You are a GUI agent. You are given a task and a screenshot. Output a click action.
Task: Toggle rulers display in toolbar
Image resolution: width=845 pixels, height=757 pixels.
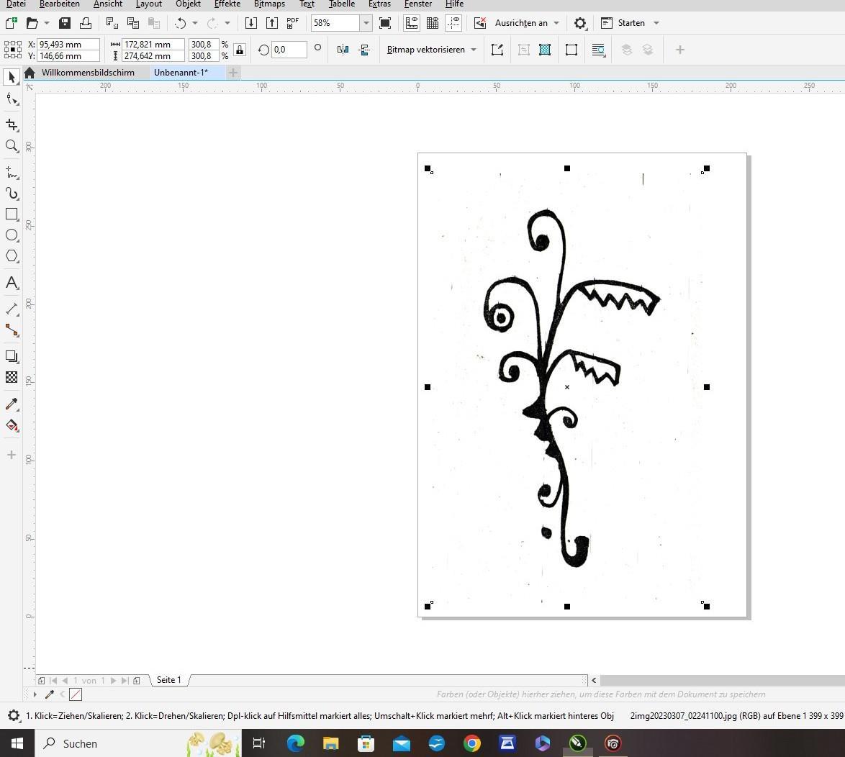(x=411, y=23)
